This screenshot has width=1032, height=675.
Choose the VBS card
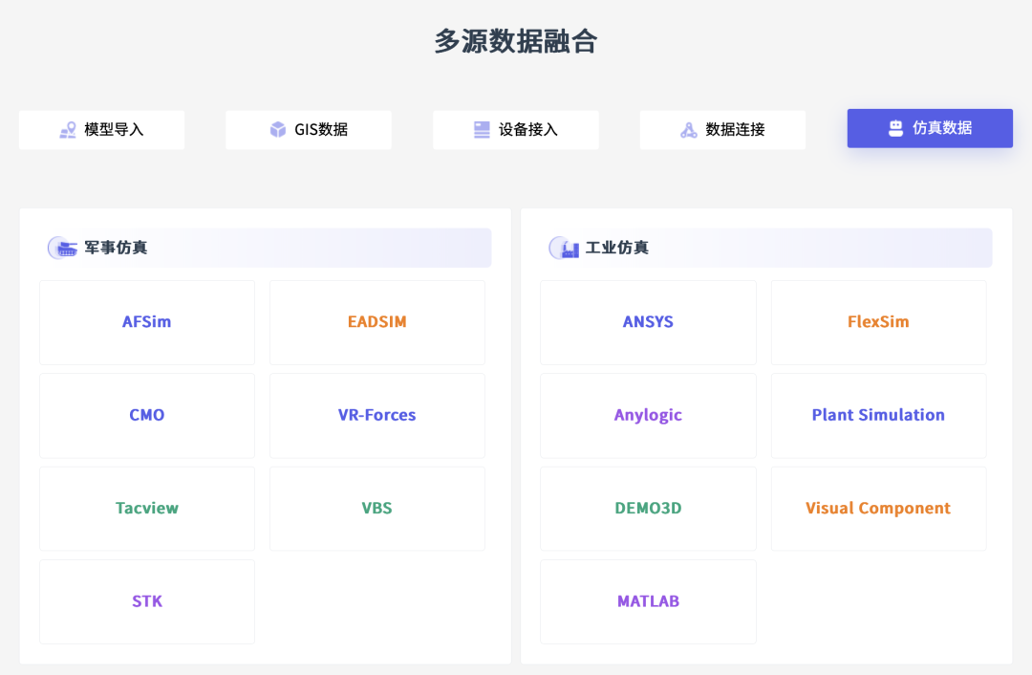377,509
